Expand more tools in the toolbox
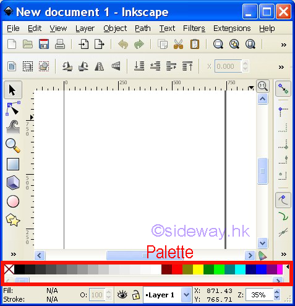Image resolution: width=295 pixels, height=306 pixels. 14,254
